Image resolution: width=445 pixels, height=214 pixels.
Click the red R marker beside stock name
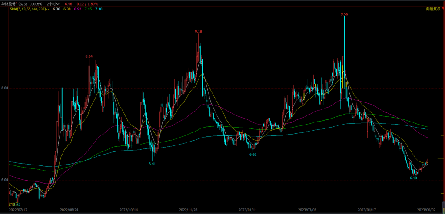(x=16, y=3)
